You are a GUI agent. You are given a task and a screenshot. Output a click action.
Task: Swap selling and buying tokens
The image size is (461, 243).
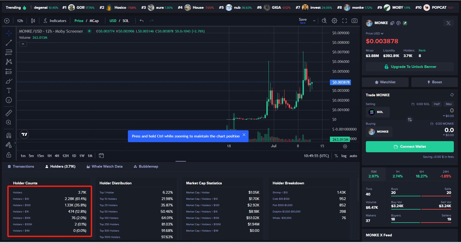[x=410, y=120]
